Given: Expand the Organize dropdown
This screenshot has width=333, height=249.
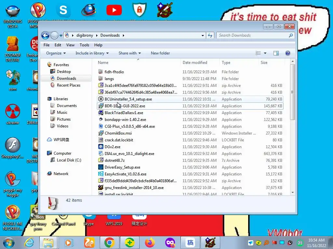Looking at the screenshot, I should coord(56,53).
